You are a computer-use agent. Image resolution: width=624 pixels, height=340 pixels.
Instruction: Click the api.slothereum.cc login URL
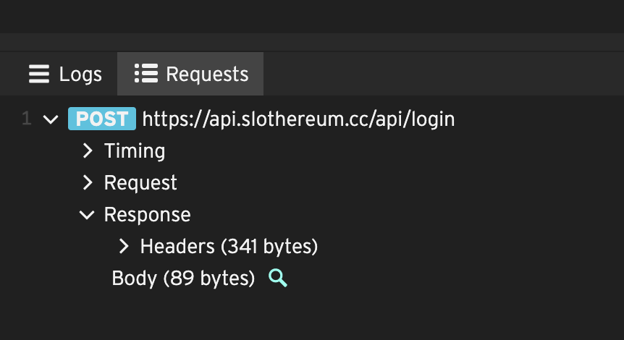point(298,119)
